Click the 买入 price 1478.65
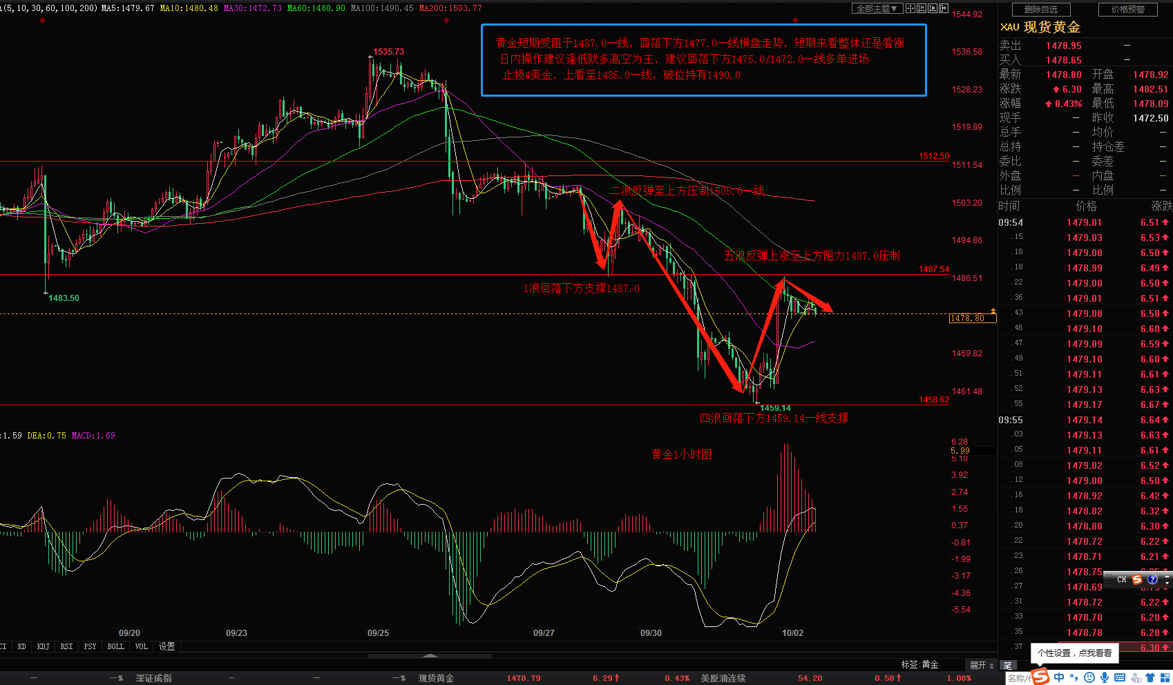 (1064, 60)
